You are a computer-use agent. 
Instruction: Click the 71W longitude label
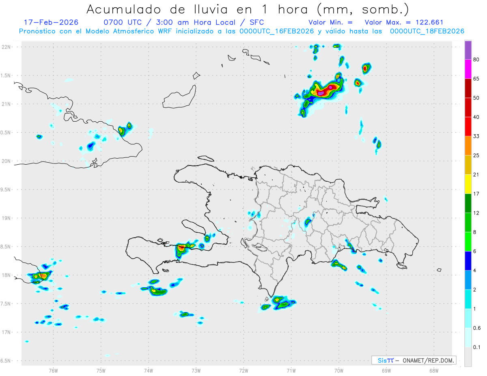pos(291,370)
